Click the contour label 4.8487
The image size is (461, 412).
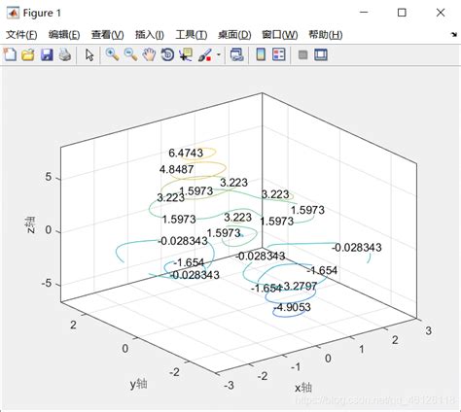click(x=177, y=169)
